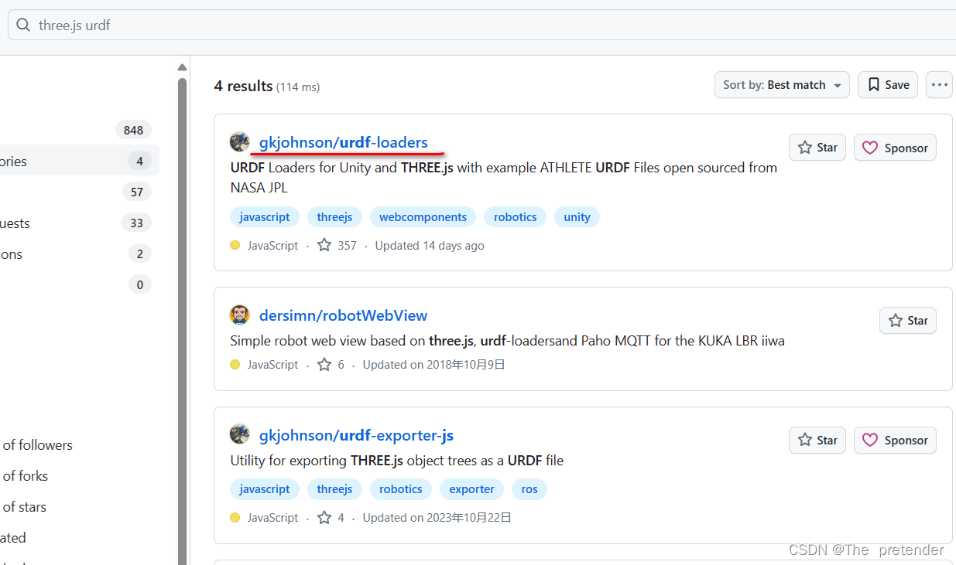Select the unity topic tag
The image size is (956, 565).
click(577, 217)
